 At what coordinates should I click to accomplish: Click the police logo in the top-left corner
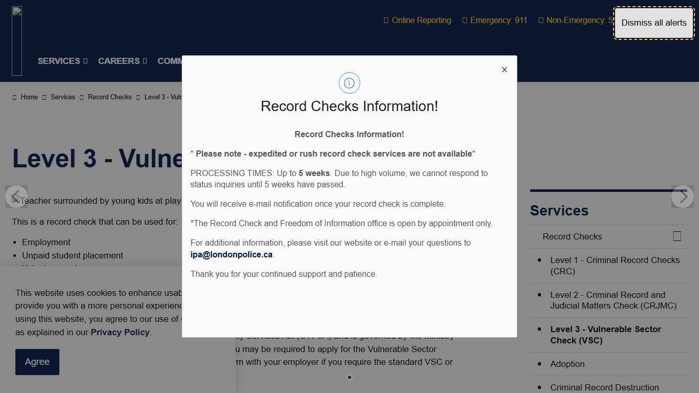(17, 40)
